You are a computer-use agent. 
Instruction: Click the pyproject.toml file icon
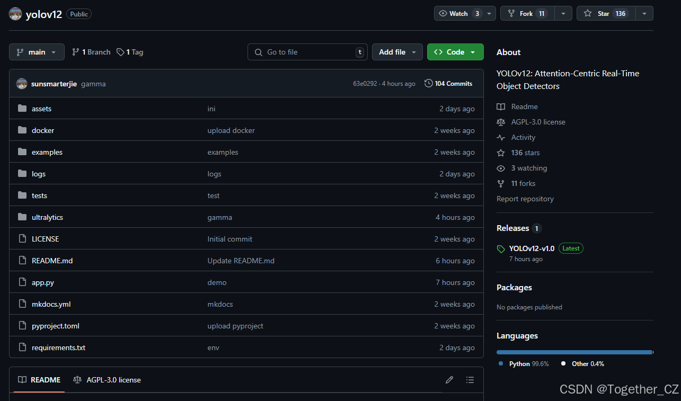point(22,326)
